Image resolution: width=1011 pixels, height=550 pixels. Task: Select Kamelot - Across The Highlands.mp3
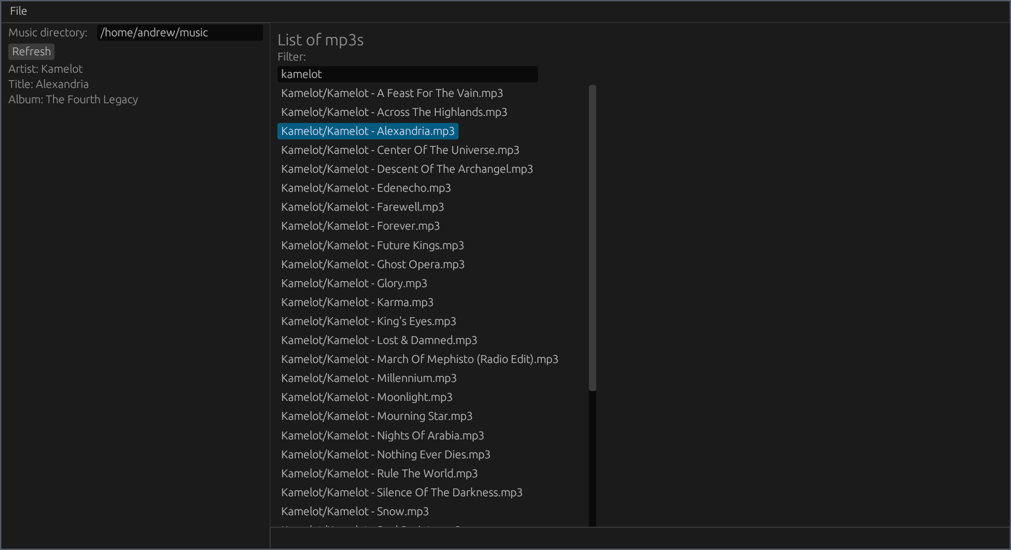tap(394, 112)
